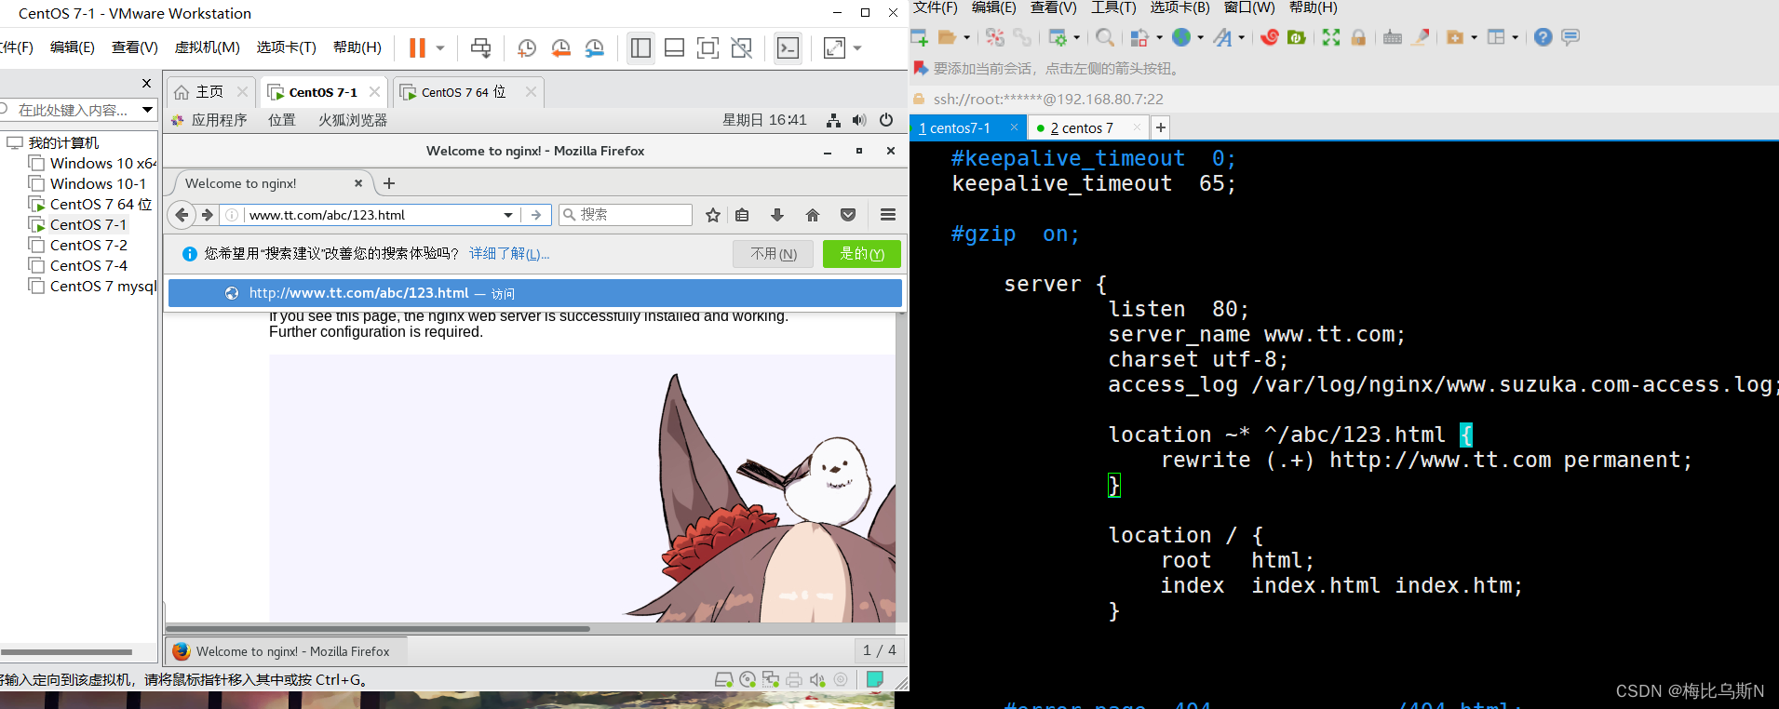Open the Firefox hamburger menu

pos(888,215)
